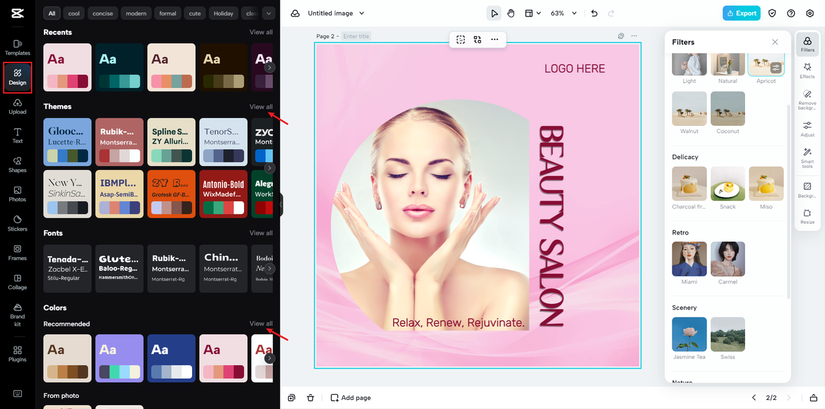Show next Themes arrow

270,168
